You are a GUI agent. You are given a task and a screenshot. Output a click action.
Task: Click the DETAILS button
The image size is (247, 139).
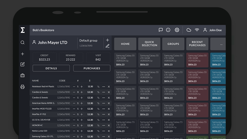pos(51,68)
